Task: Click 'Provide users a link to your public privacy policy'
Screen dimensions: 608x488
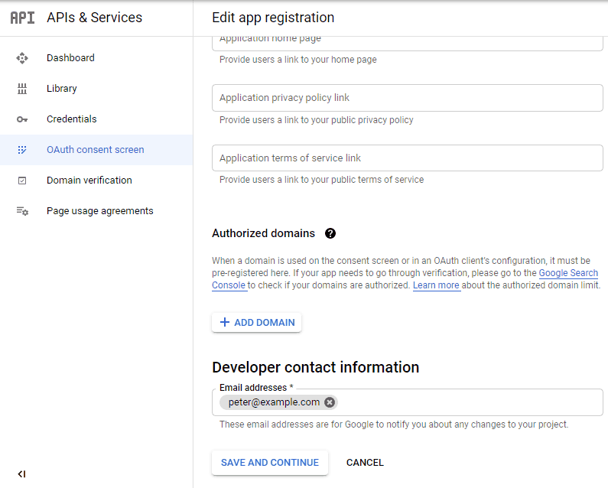Action: 317,120
